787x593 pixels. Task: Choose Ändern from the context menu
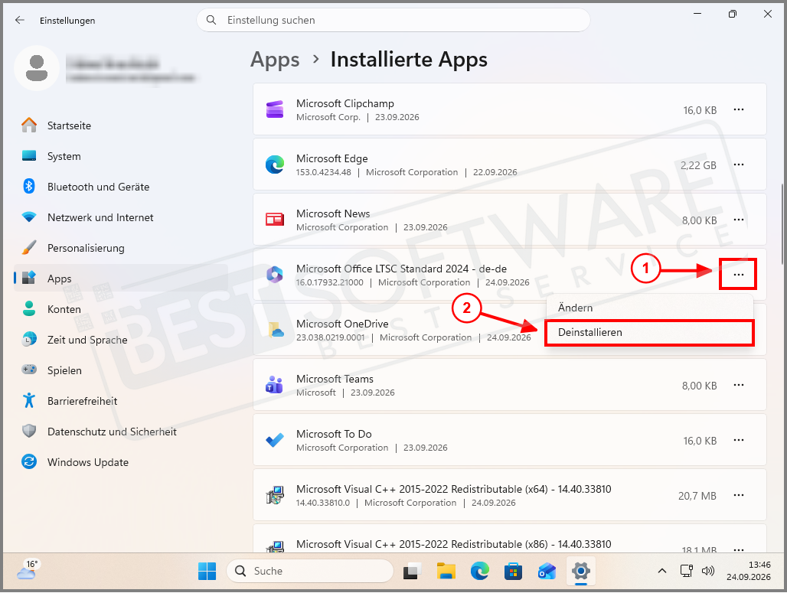coord(649,308)
